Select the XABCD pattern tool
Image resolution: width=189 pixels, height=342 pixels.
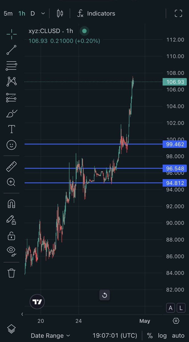11,82
